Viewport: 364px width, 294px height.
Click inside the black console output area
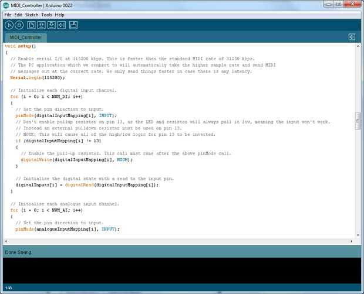(182, 271)
